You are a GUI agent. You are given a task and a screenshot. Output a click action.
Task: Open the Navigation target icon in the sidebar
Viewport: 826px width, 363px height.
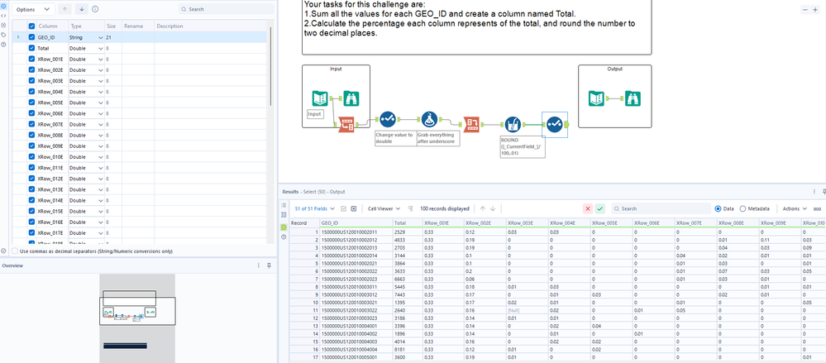(3, 26)
